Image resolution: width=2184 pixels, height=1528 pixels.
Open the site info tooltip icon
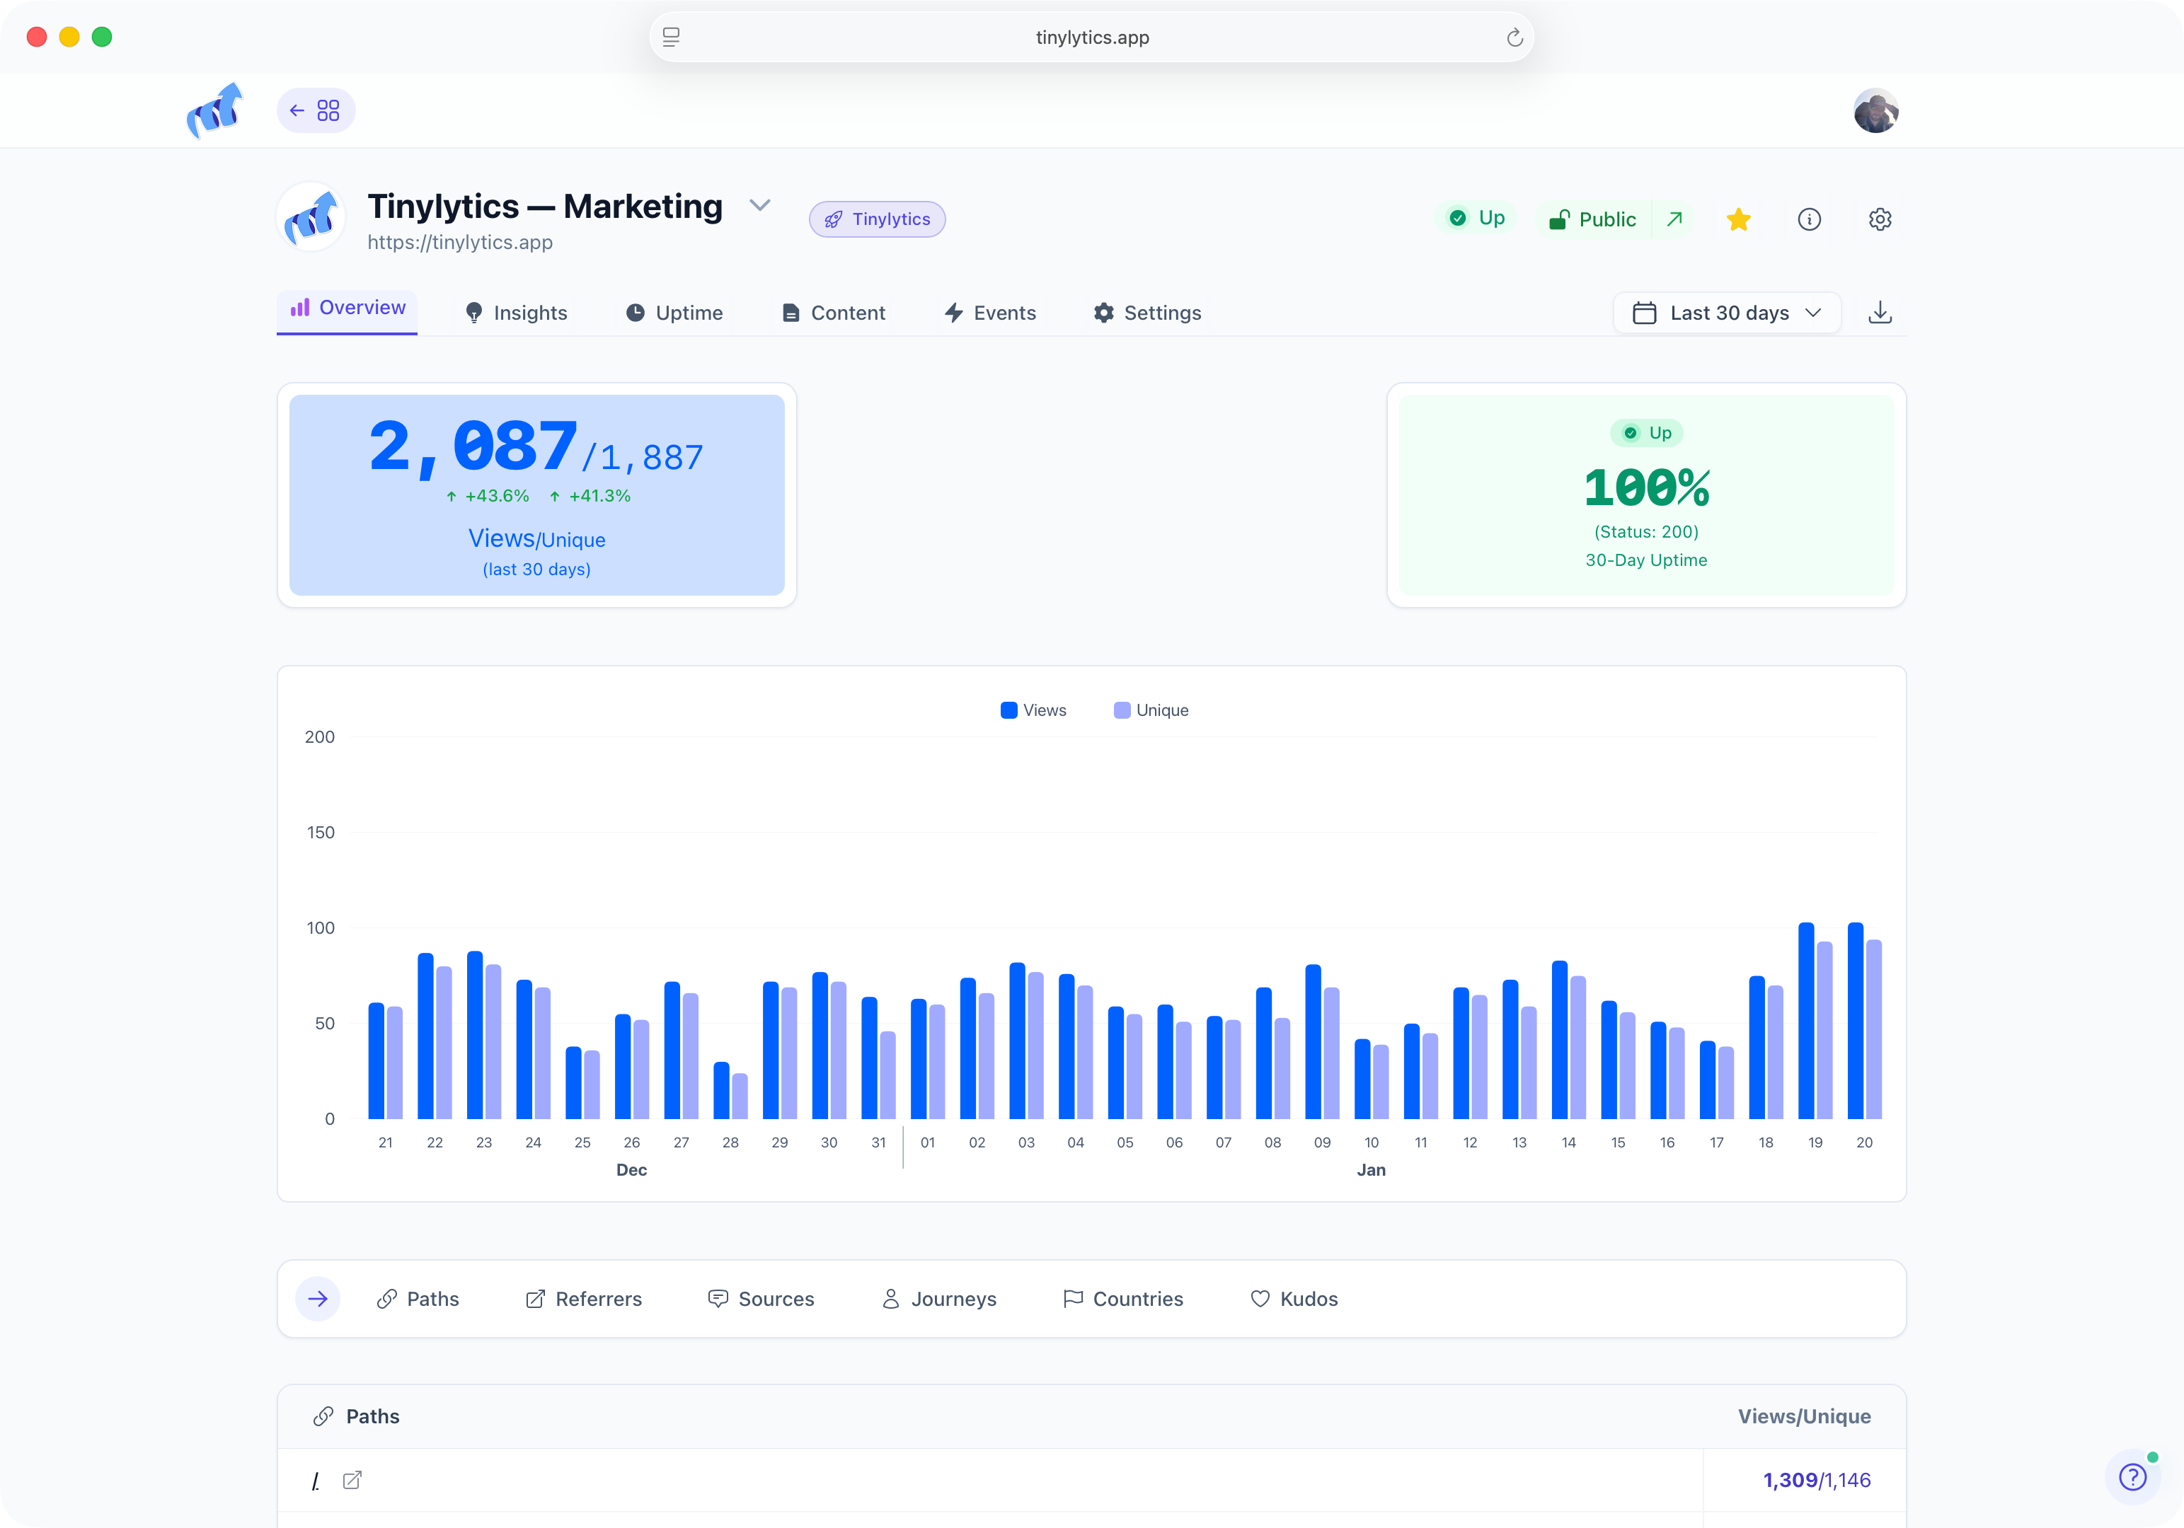click(x=1810, y=219)
